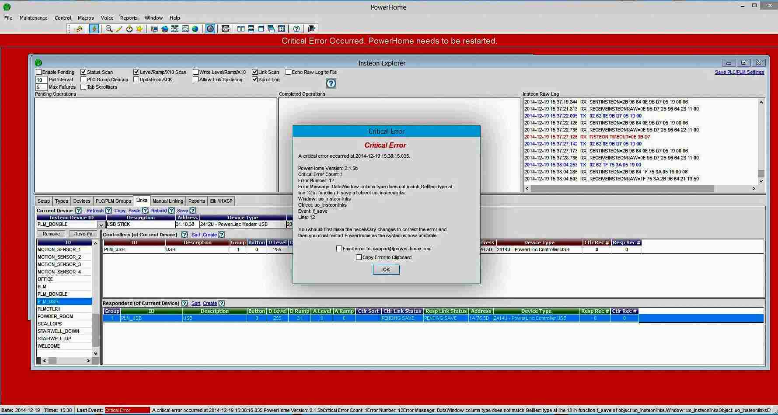Click help icon after Controllers (of Current Device)

(185, 235)
